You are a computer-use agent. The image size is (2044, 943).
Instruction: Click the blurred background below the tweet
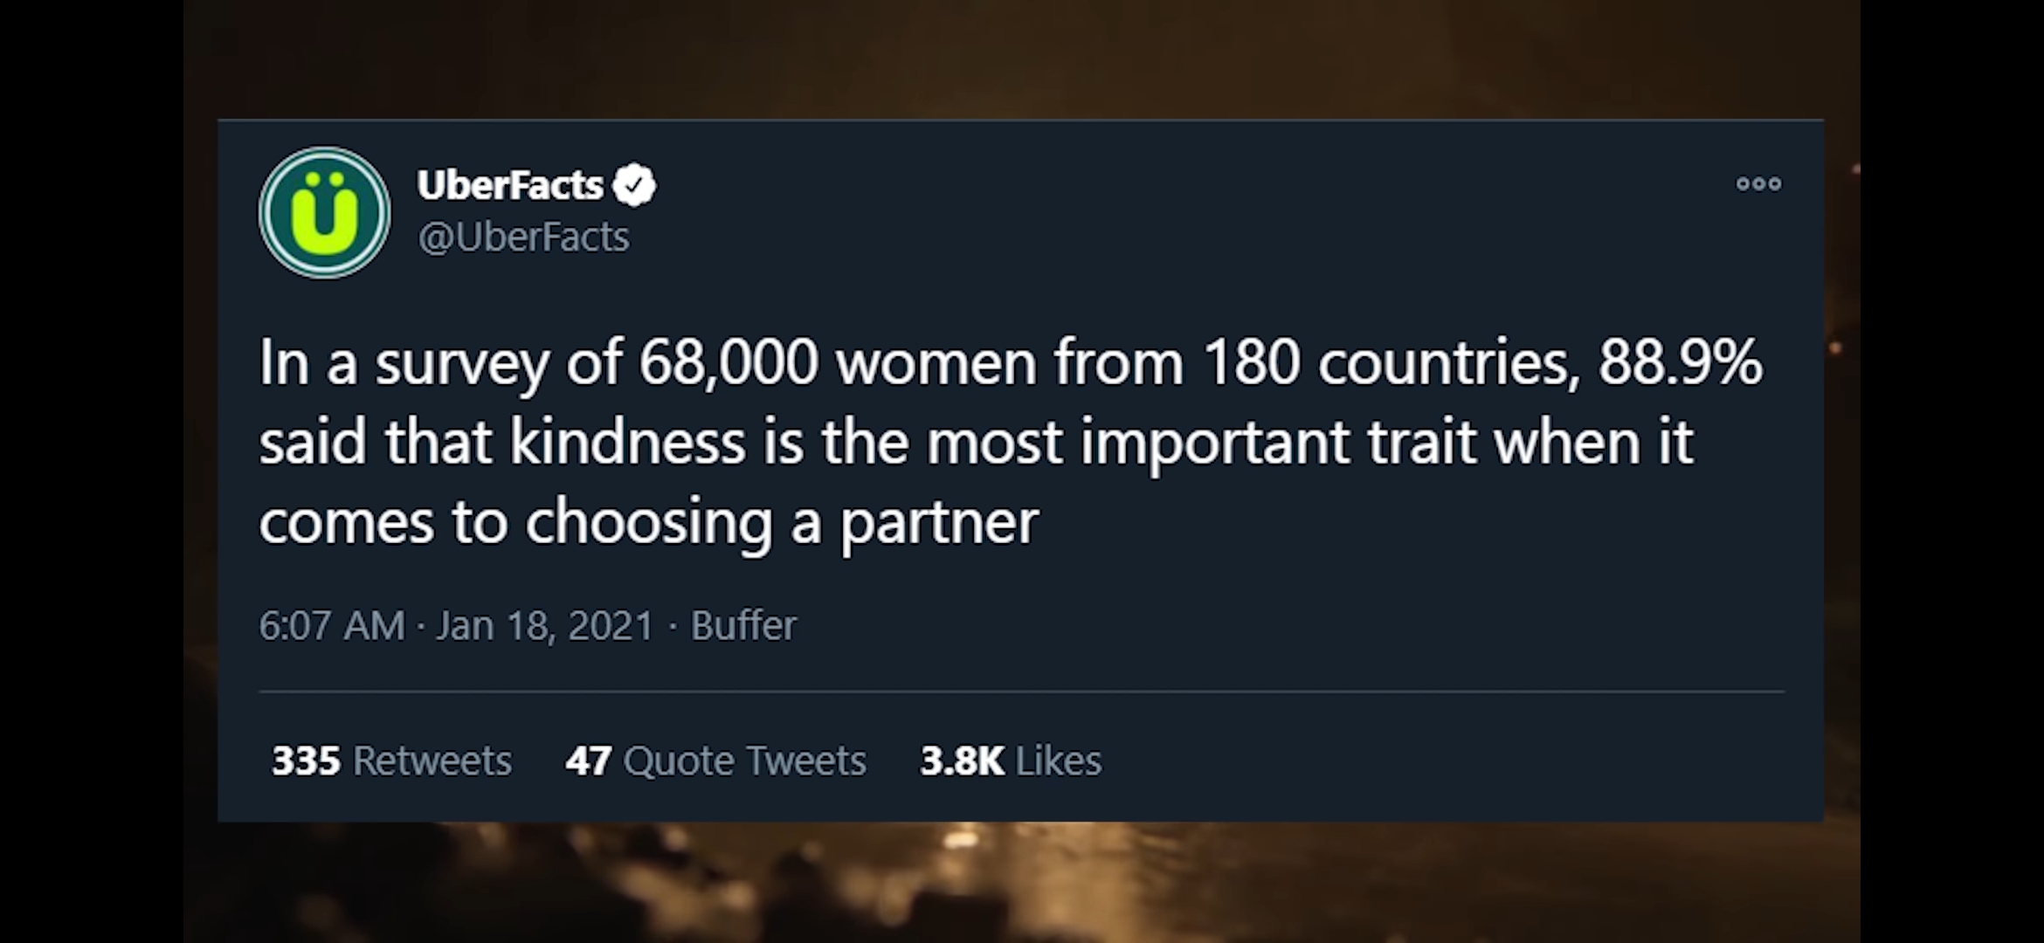click(x=1022, y=882)
